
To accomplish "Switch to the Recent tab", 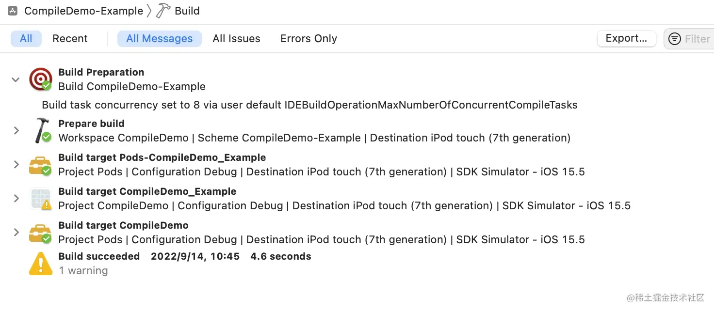I will 69,38.
